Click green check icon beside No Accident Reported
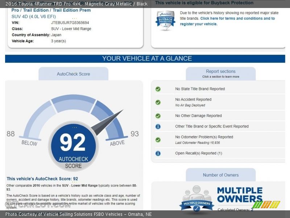This screenshot has height=218, width=290. coord(158,102)
